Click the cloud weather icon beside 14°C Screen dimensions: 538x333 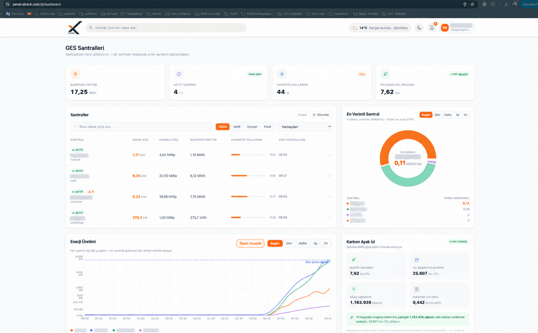(355, 28)
